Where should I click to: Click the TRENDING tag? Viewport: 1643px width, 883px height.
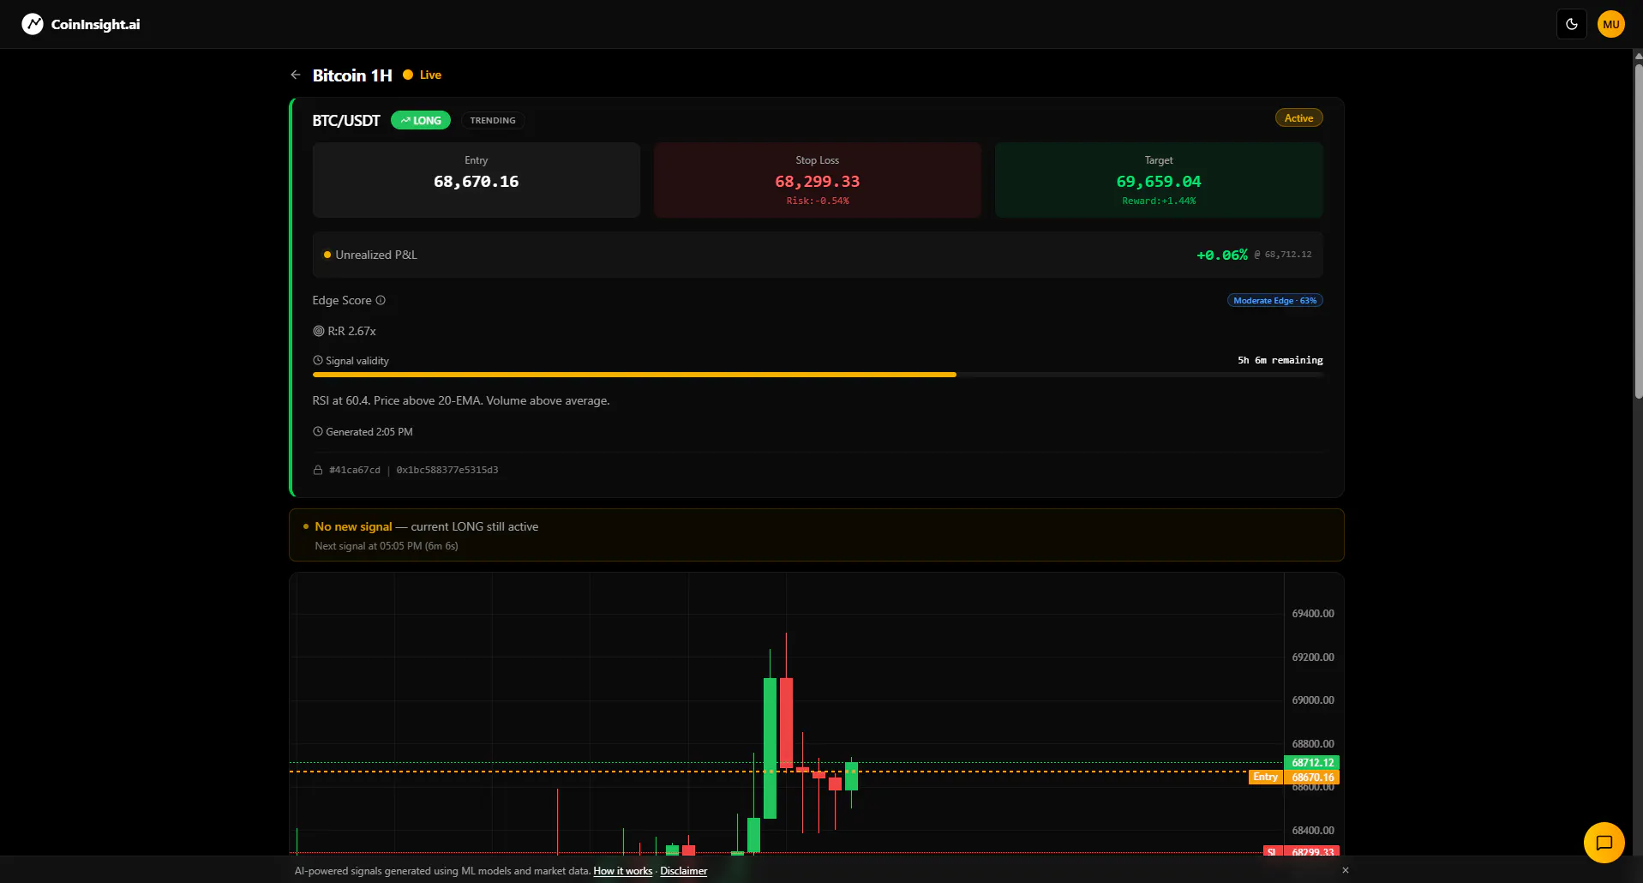point(493,120)
